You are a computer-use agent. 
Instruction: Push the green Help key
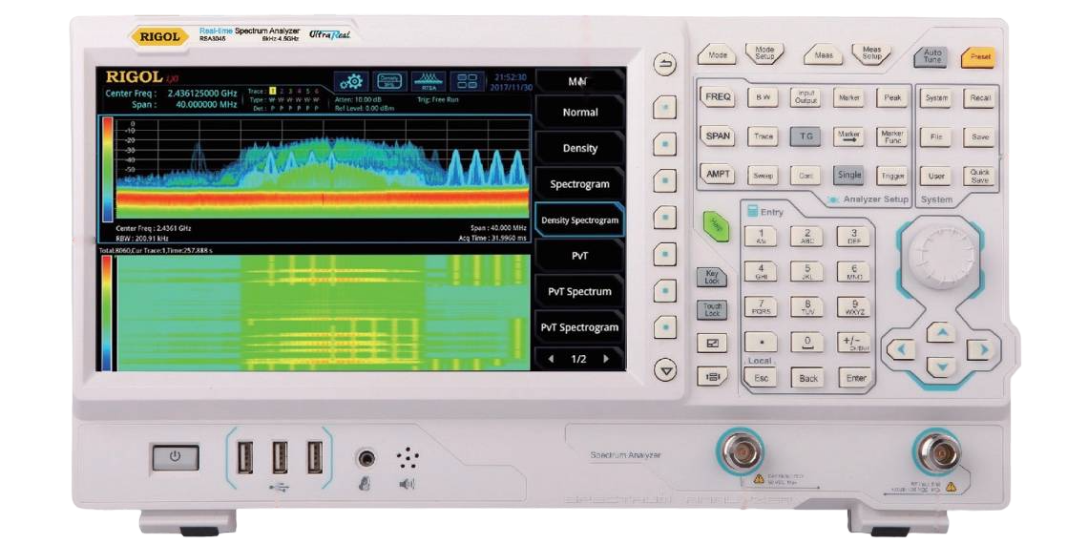[716, 226]
